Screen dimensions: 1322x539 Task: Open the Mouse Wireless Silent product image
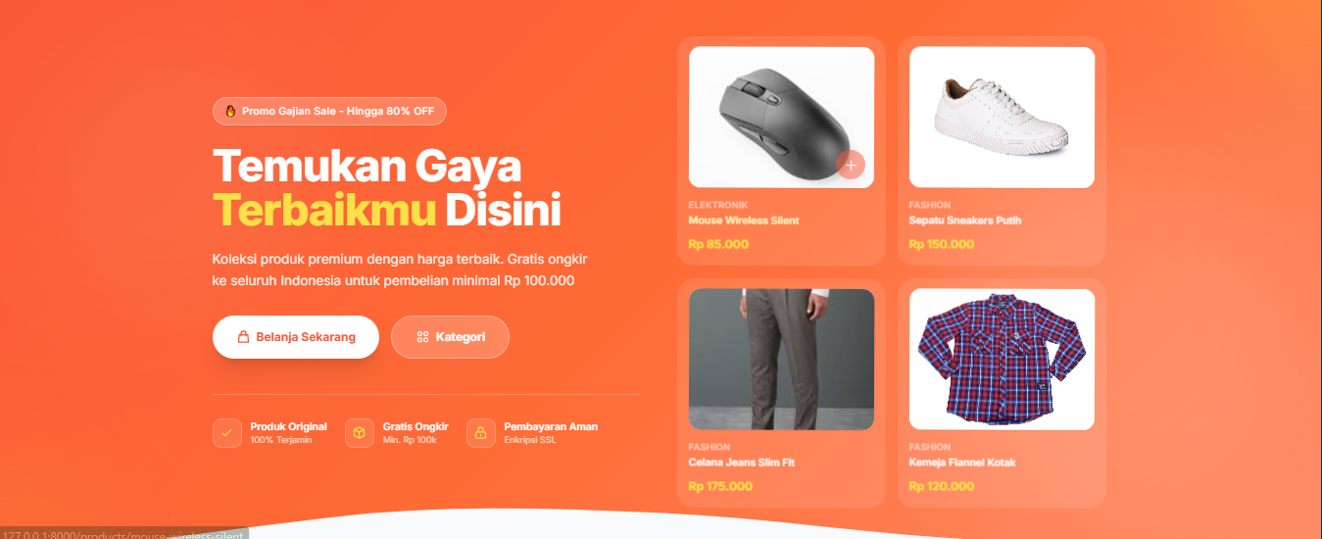click(781, 118)
